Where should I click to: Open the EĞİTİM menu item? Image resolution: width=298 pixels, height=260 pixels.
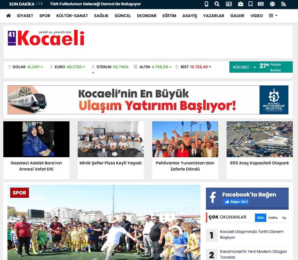(x=169, y=16)
